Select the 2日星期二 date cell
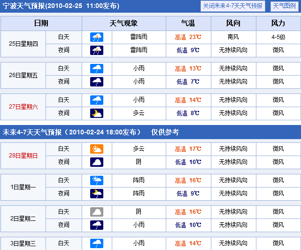 point(23,219)
